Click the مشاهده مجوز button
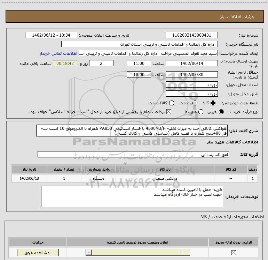Image resolution: width=268 pixels, height=260 pixels. coord(38,252)
